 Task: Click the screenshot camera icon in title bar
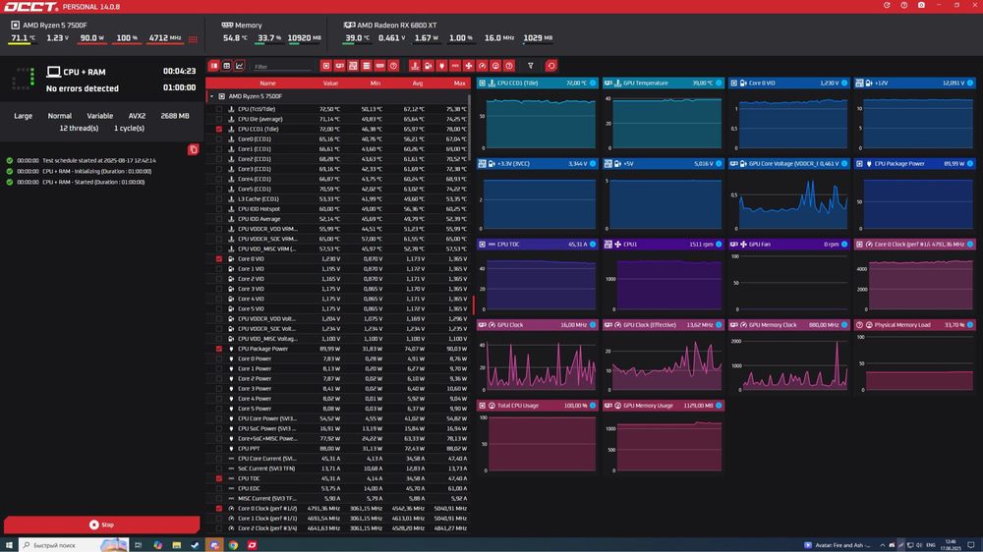click(x=921, y=5)
